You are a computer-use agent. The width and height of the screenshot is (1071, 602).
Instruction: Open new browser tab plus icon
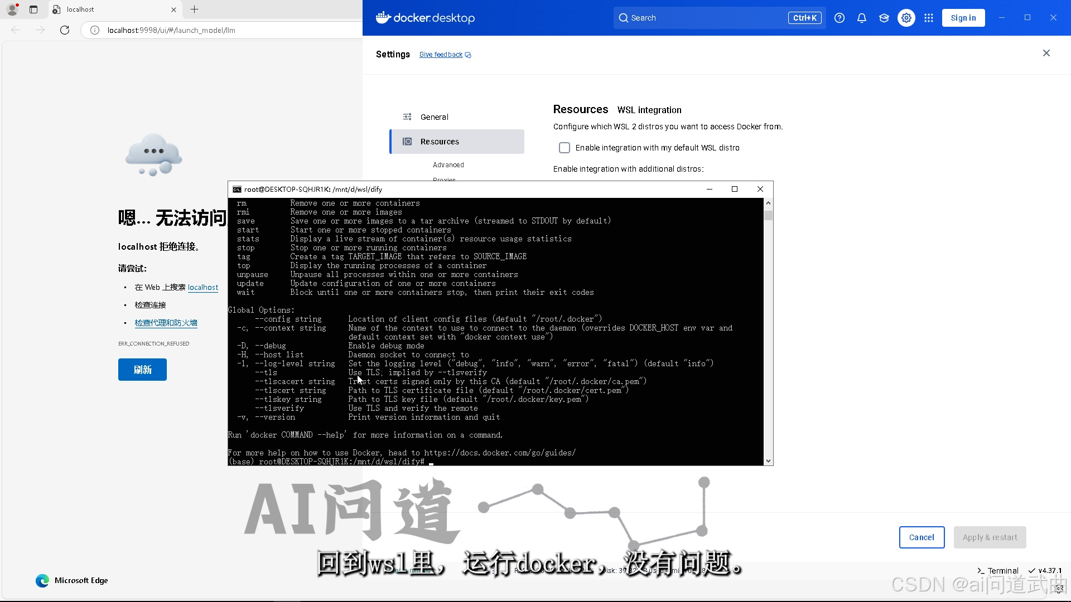click(x=194, y=9)
